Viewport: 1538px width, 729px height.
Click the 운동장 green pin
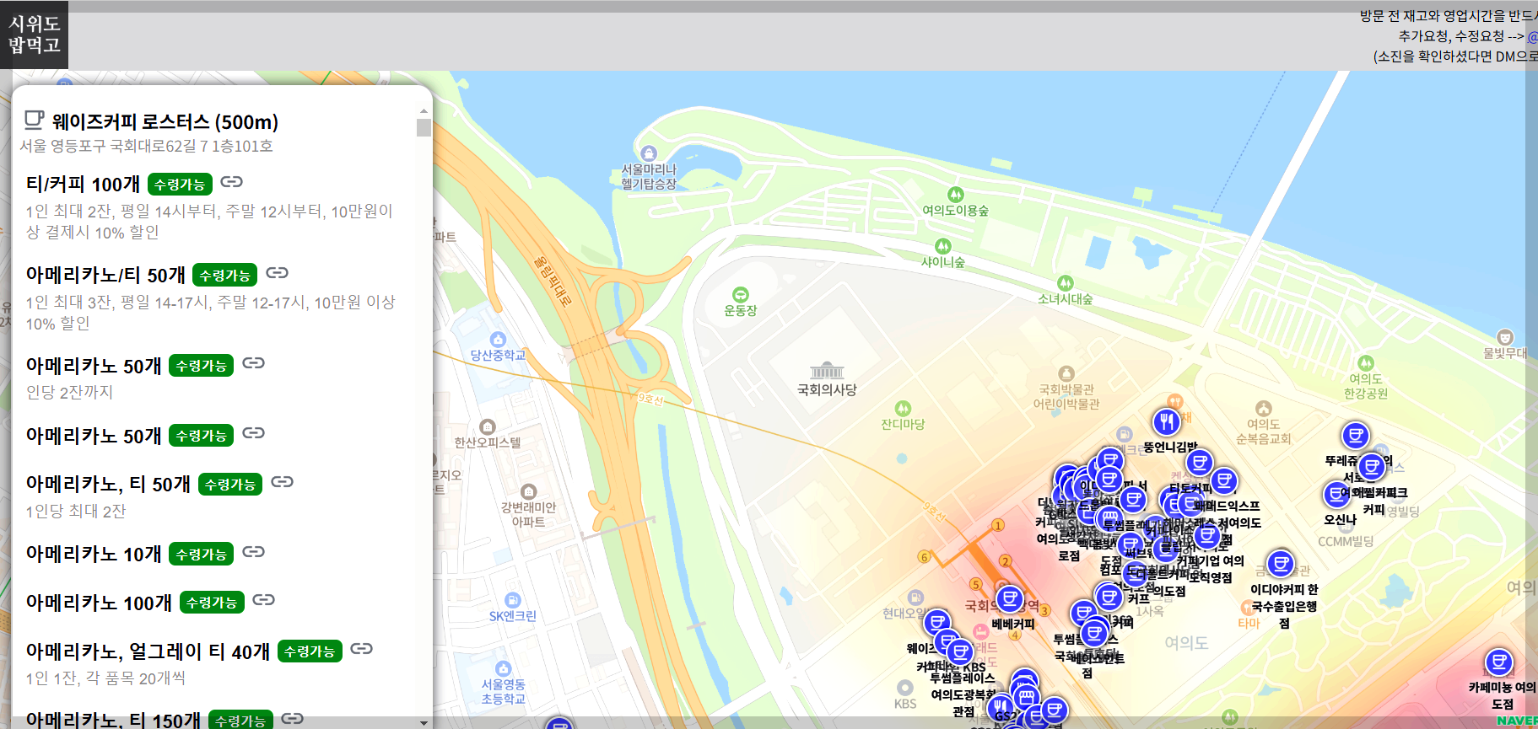[741, 294]
